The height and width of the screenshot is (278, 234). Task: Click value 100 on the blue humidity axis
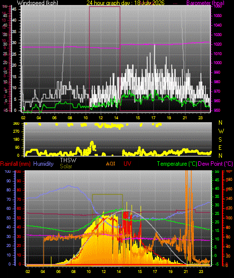[x=8, y=171]
